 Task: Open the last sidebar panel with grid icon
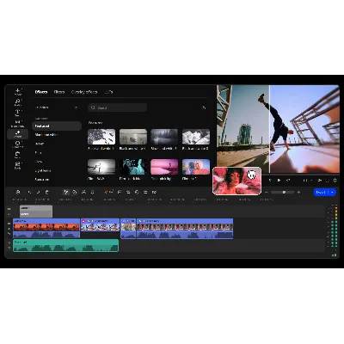pos(17,165)
